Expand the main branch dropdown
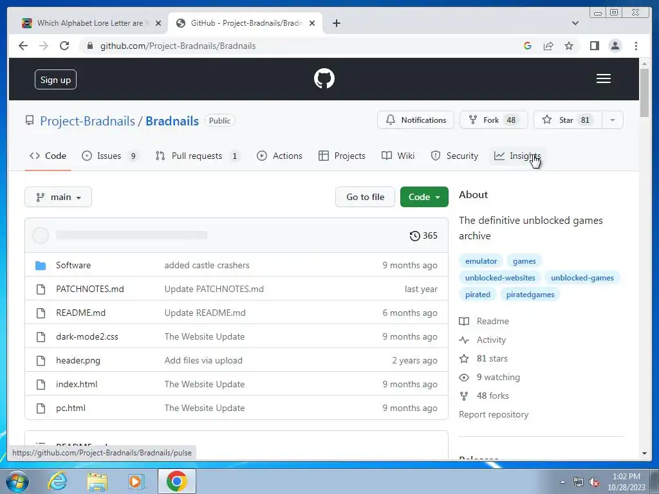This screenshot has width=659, height=494. click(58, 197)
